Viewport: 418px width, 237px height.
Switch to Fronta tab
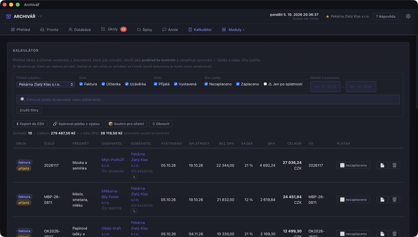click(49, 30)
